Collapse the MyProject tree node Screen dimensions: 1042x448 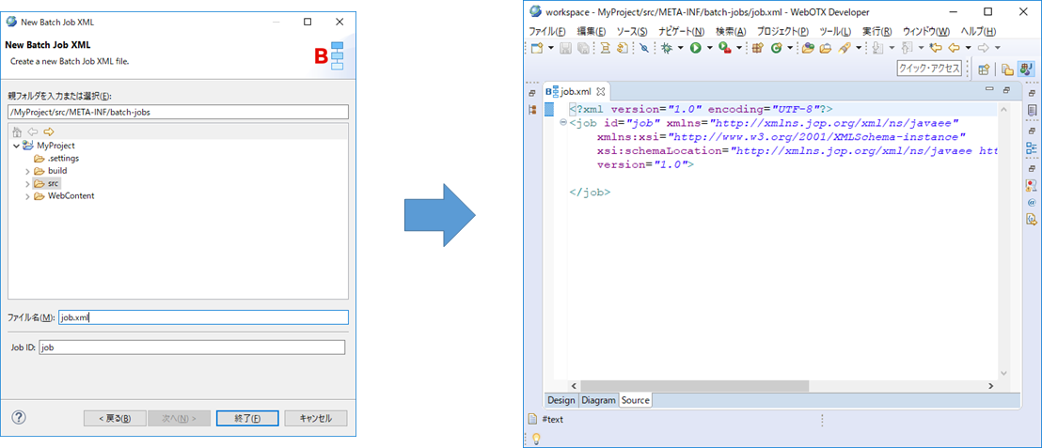(x=16, y=146)
